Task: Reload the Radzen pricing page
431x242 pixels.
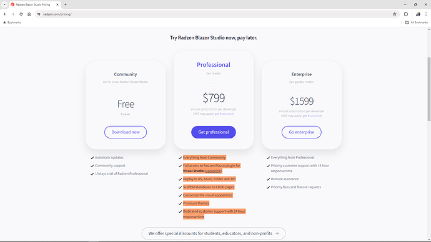Action: (x=21, y=14)
